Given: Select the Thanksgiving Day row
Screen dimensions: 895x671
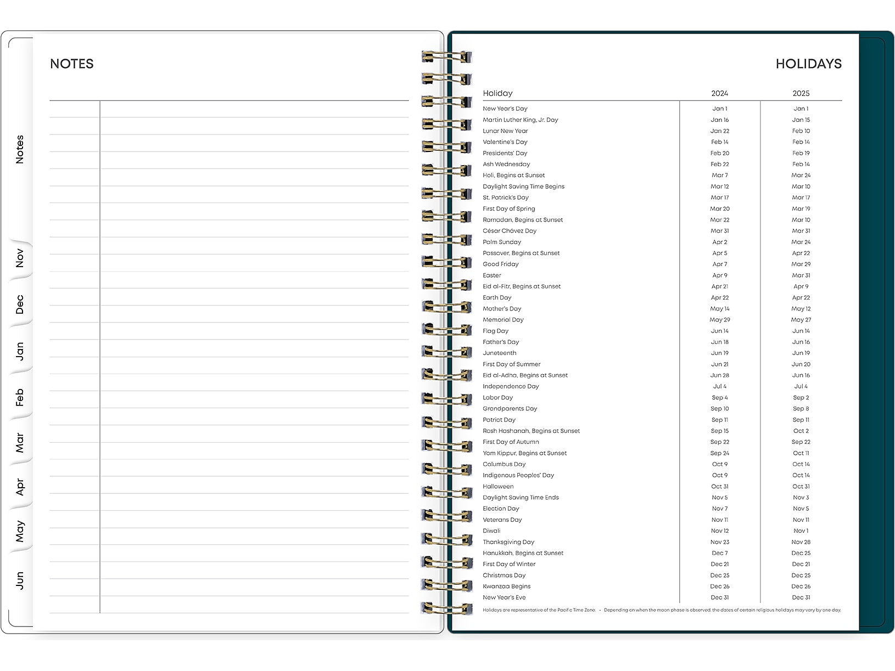Looking at the screenshot, I should [662, 542].
